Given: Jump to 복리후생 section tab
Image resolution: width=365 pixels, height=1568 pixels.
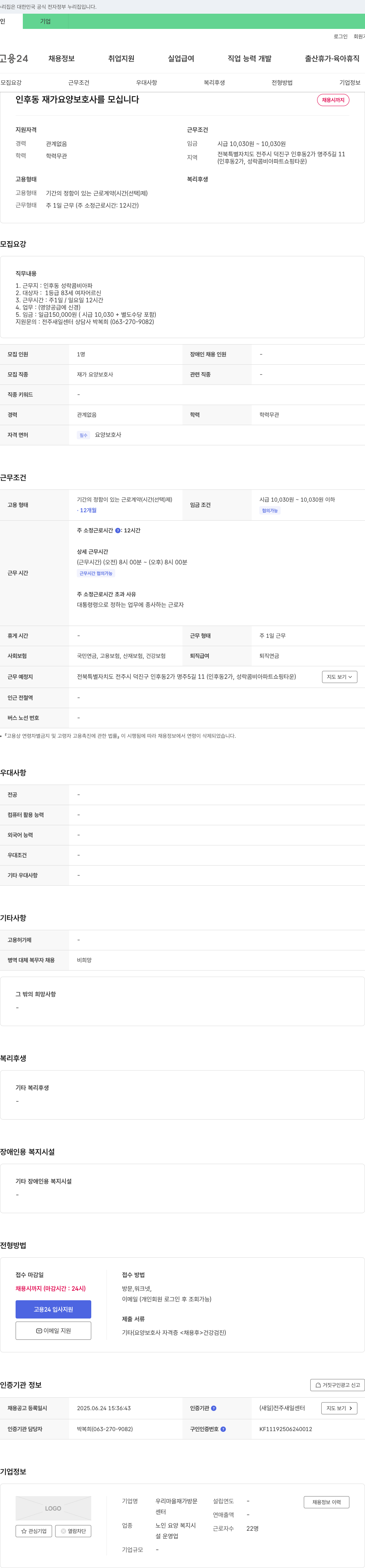Looking at the screenshot, I should (214, 83).
